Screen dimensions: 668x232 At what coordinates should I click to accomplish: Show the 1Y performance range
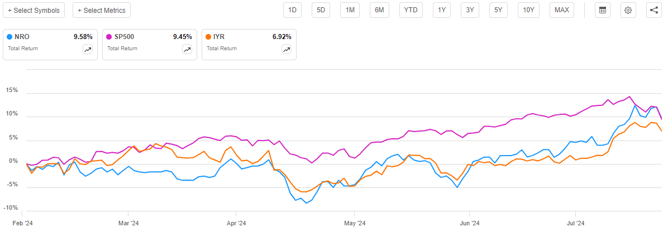coord(442,10)
